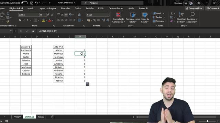
Task: Apply the yellow fill color bucket
Action: coord(43,20)
